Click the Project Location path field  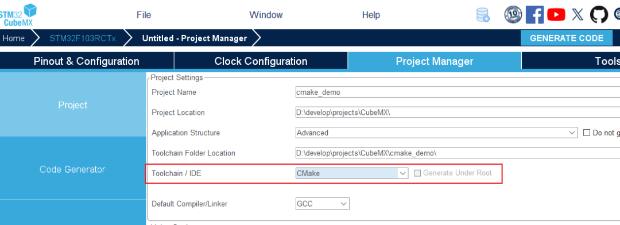458,113
